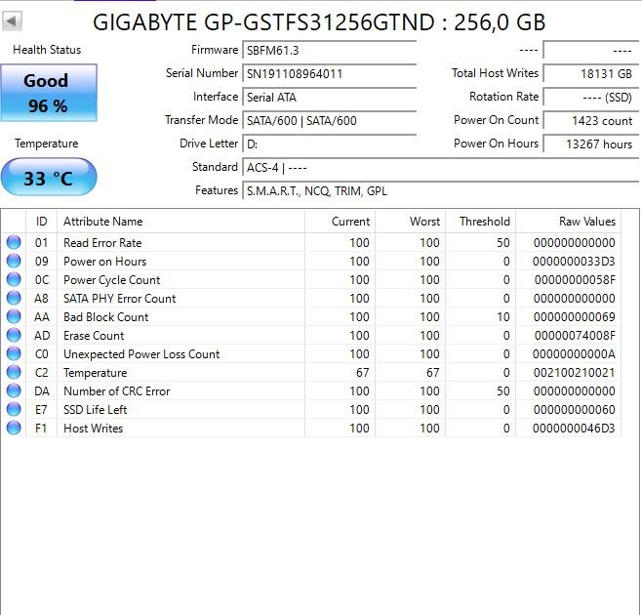The height and width of the screenshot is (615, 642).
Task: Click the status icon for Bad Block Count
Action: coord(14,316)
